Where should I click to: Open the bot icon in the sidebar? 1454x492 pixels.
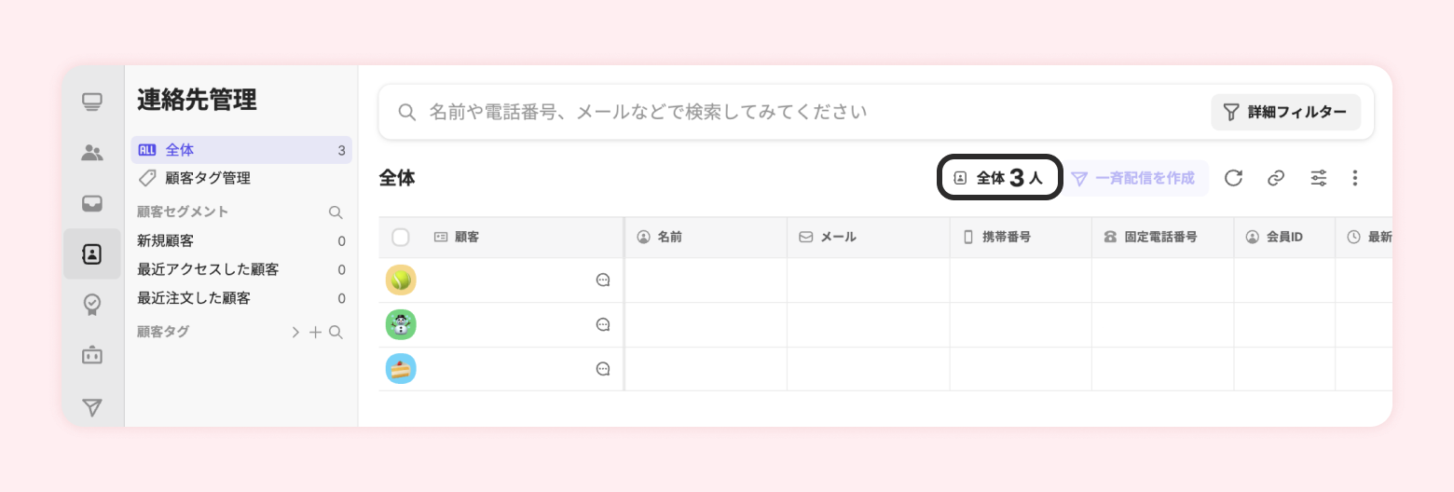(x=91, y=355)
